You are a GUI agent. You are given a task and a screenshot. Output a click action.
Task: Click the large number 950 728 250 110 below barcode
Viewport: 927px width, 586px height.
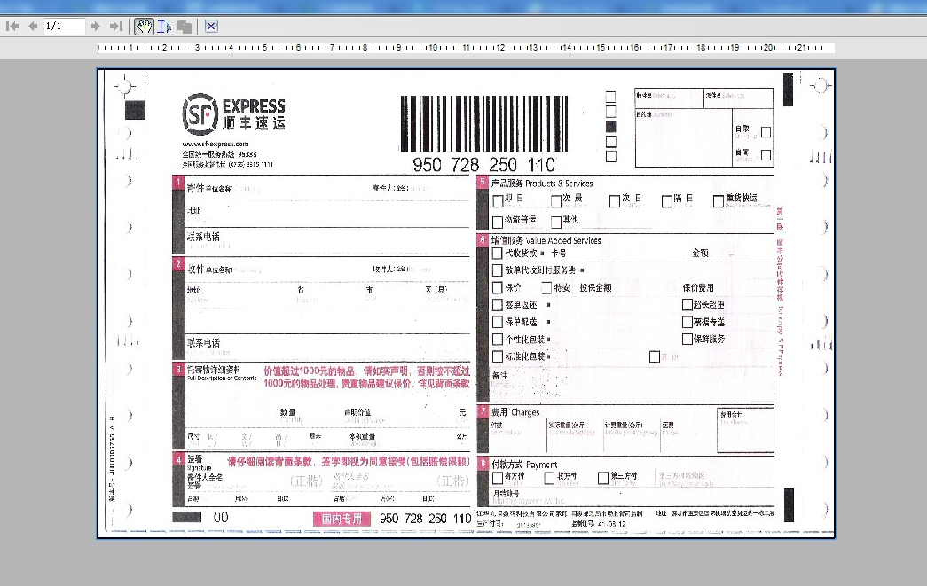pos(483,164)
